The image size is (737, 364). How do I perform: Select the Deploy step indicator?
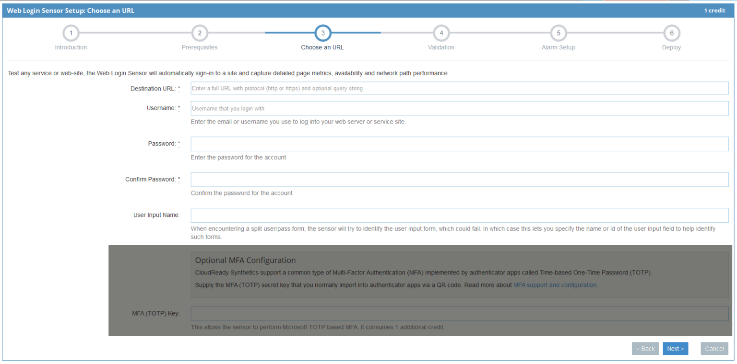(671, 33)
